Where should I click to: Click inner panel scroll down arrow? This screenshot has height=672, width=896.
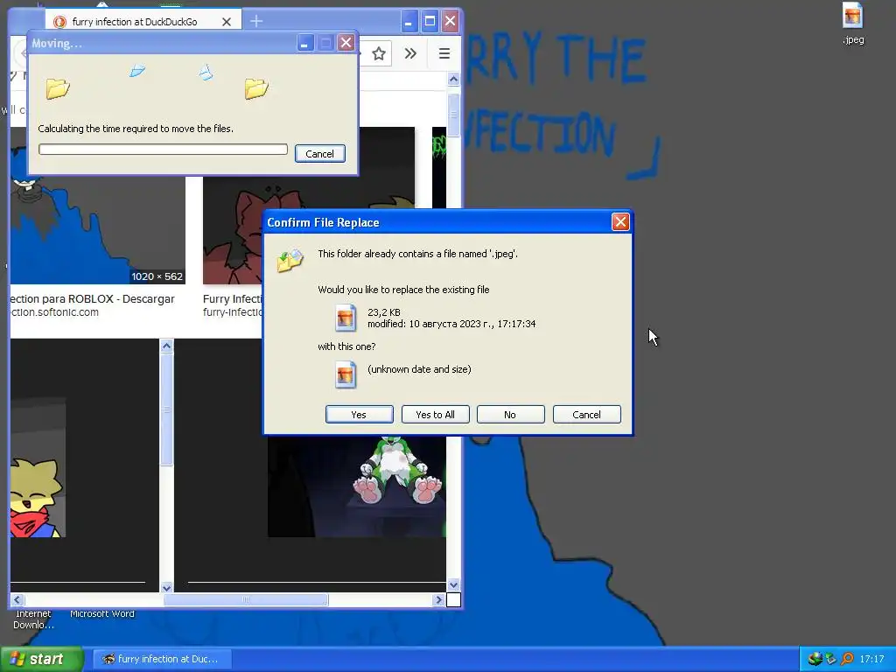coord(166,587)
